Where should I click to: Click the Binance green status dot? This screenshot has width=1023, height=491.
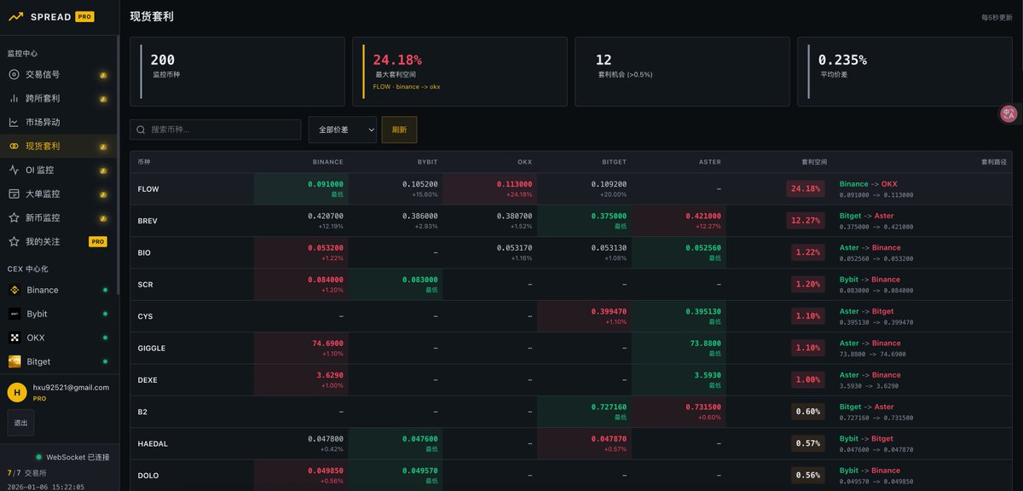[x=106, y=290]
